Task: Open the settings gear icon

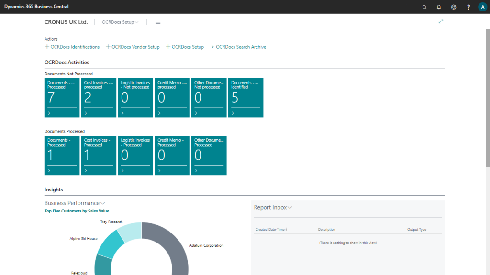Action: pyautogui.click(x=453, y=7)
